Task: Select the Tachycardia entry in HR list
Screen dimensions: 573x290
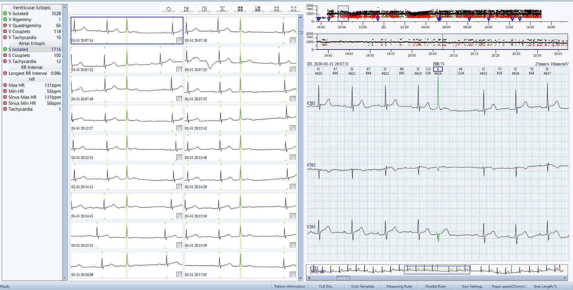Action: (32, 109)
